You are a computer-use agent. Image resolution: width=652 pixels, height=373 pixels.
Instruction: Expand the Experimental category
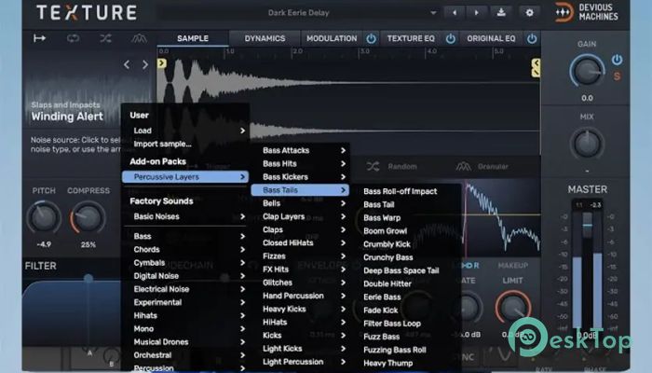click(x=185, y=302)
